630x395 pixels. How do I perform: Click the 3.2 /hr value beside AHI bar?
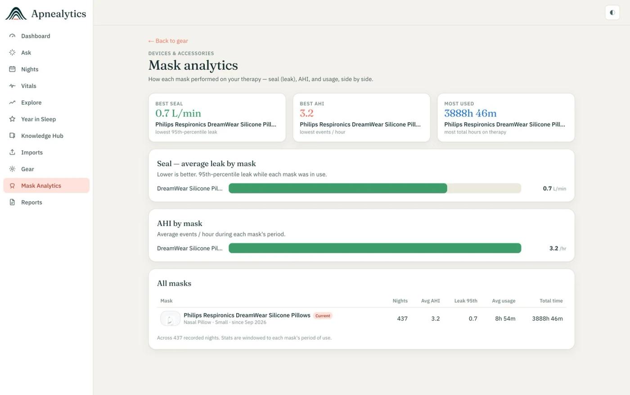[x=558, y=249]
